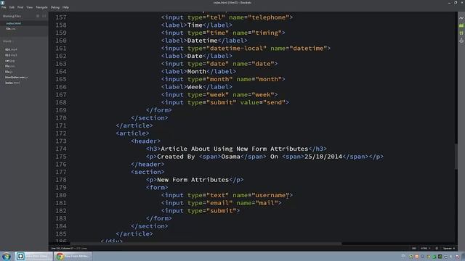465x261 pixels.
Task: Click the Live Preview lightning icon
Action: click(x=461, y=18)
